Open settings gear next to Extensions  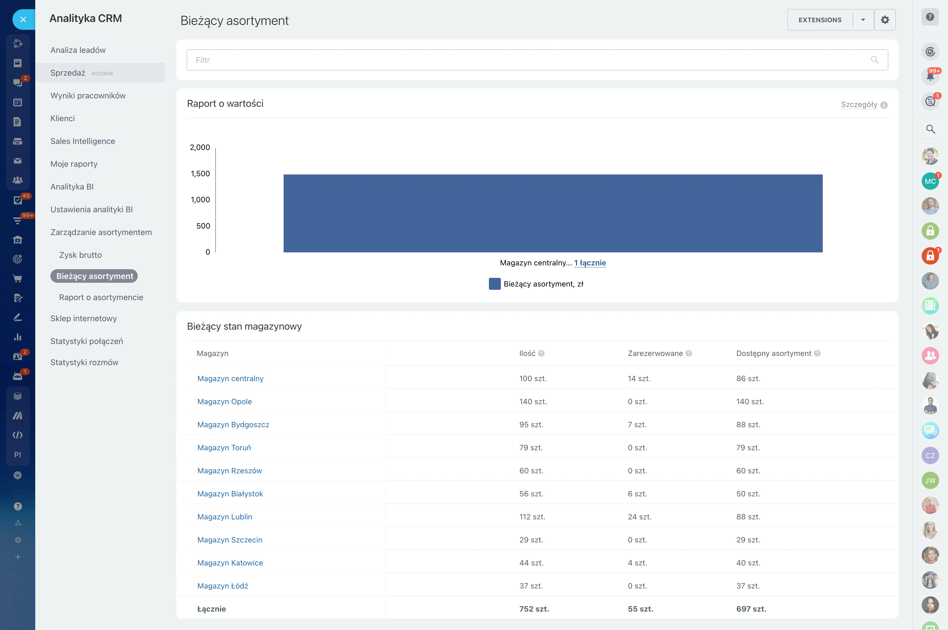pyautogui.click(x=885, y=20)
